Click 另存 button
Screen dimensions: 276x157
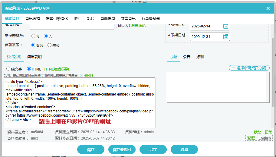(153, 150)
